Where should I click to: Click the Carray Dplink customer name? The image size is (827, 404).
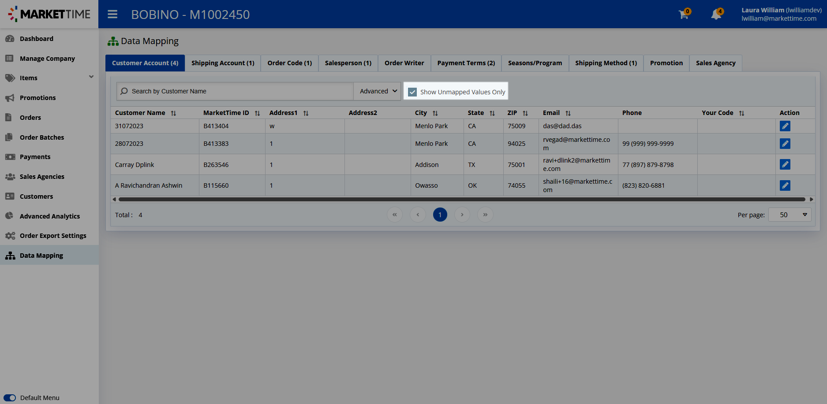[135, 165]
